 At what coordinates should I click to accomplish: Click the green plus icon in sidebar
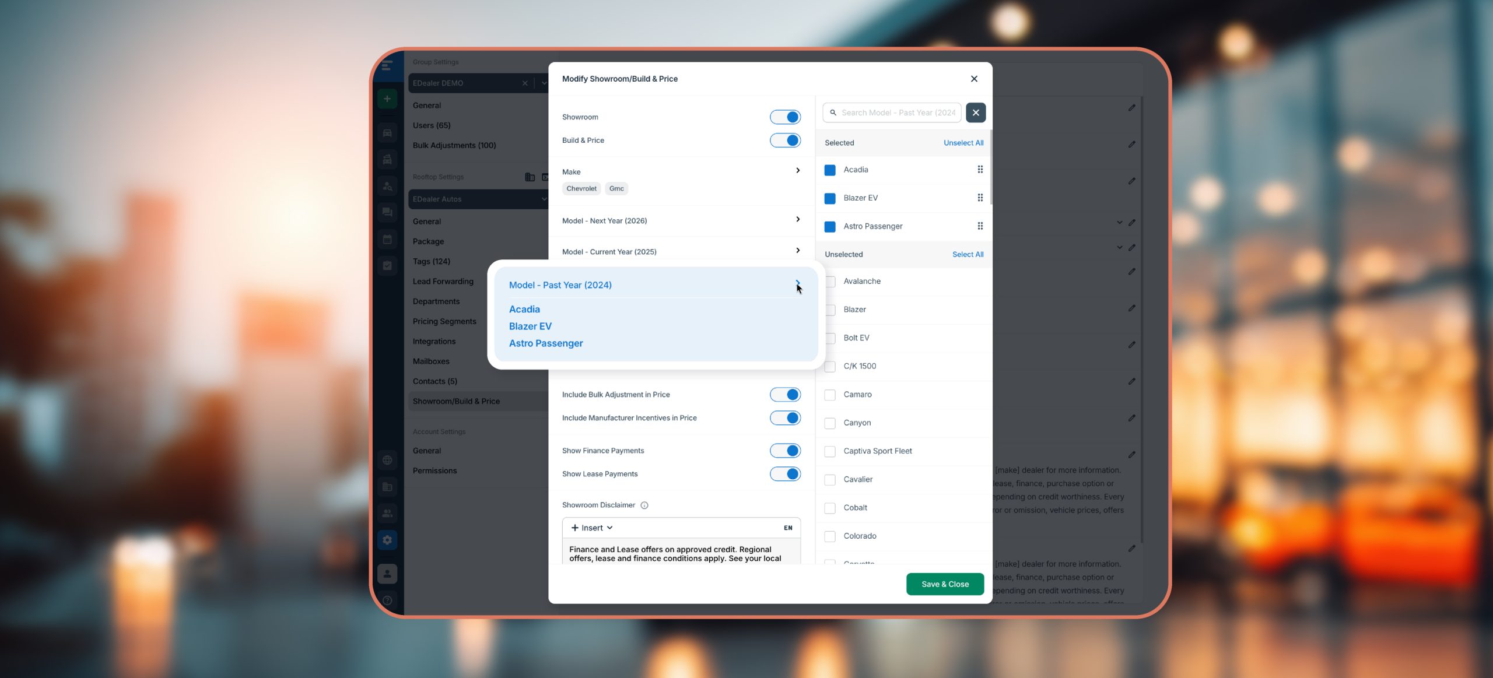[387, 99]
